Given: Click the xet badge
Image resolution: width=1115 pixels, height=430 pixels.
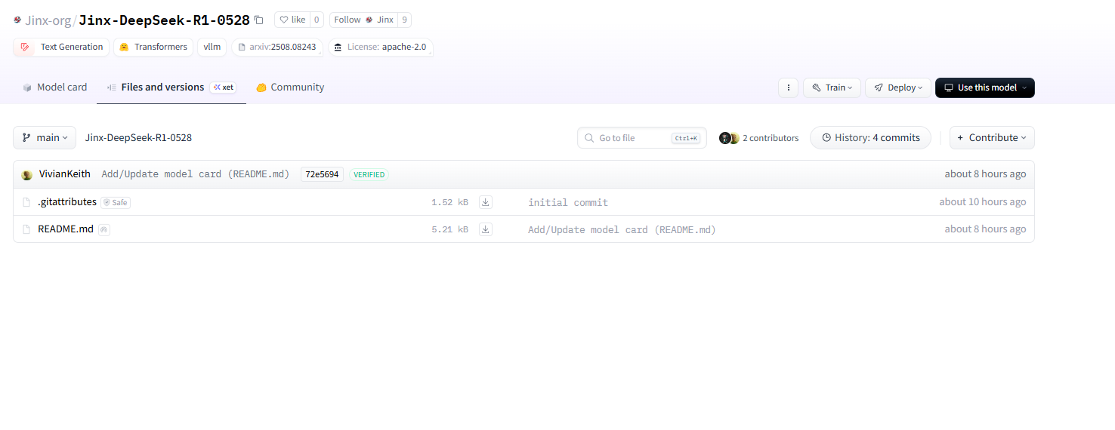Looking at the screenshot, I should (223, 88).
